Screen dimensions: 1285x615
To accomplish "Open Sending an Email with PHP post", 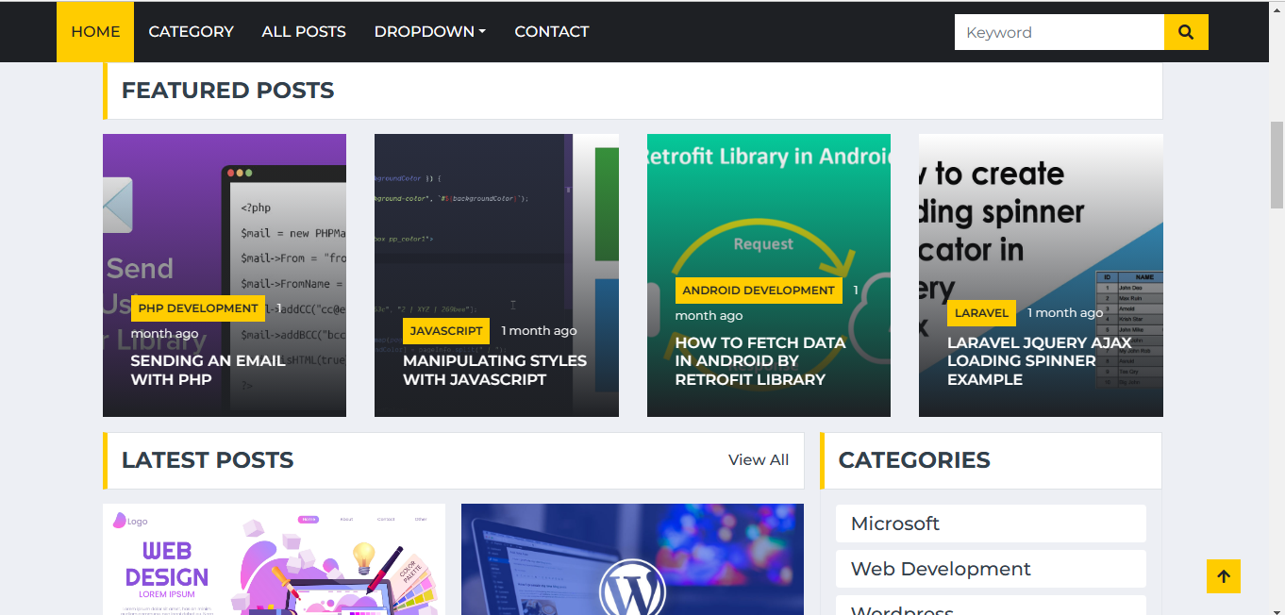I will pos(208,370).
